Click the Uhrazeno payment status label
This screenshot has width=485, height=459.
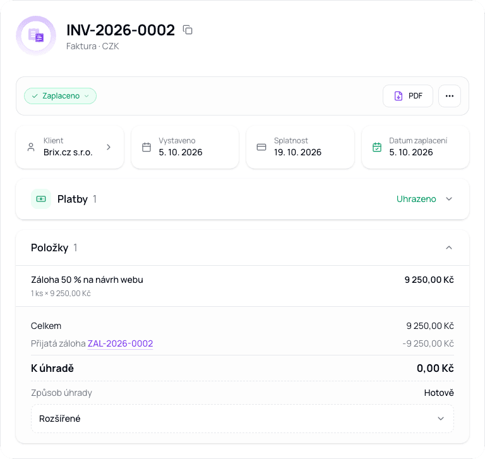tap(416, 199)
